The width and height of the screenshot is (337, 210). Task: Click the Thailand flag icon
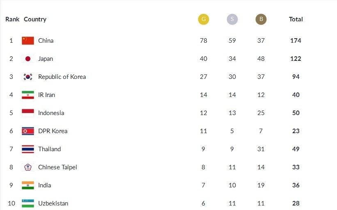tap(28, 149)
